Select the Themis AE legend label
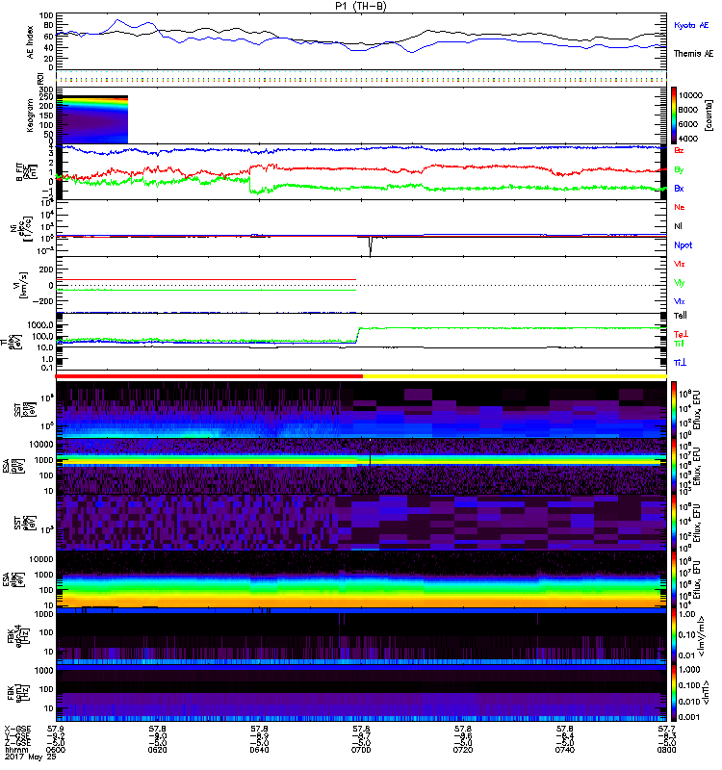722x770 pixels. point(693,54)
